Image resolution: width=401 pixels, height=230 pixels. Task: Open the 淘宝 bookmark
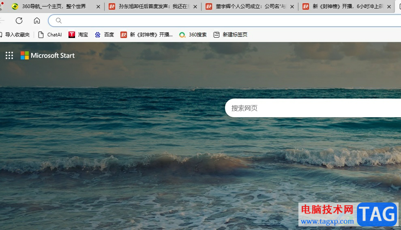(78, 35)
